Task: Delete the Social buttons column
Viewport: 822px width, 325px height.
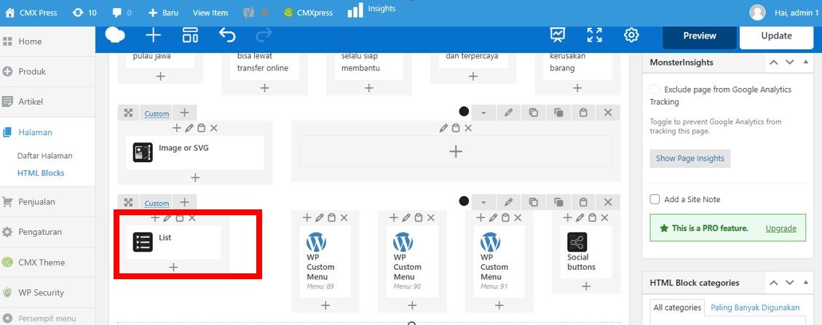Action: pos(605,217)
